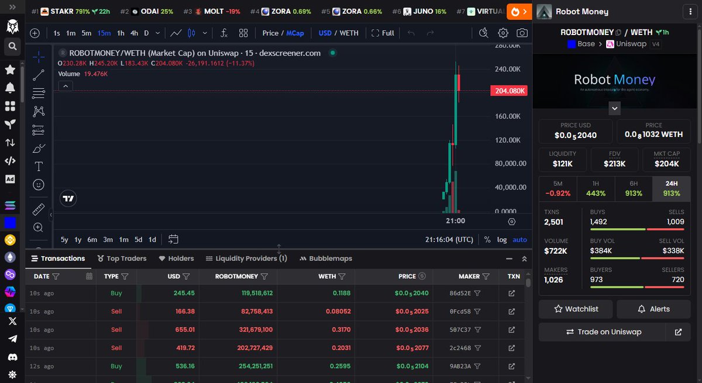Switch chart to MCap mode
This screenshot has width=702, height=383.
pyautogui.click(x=295, y=33)
